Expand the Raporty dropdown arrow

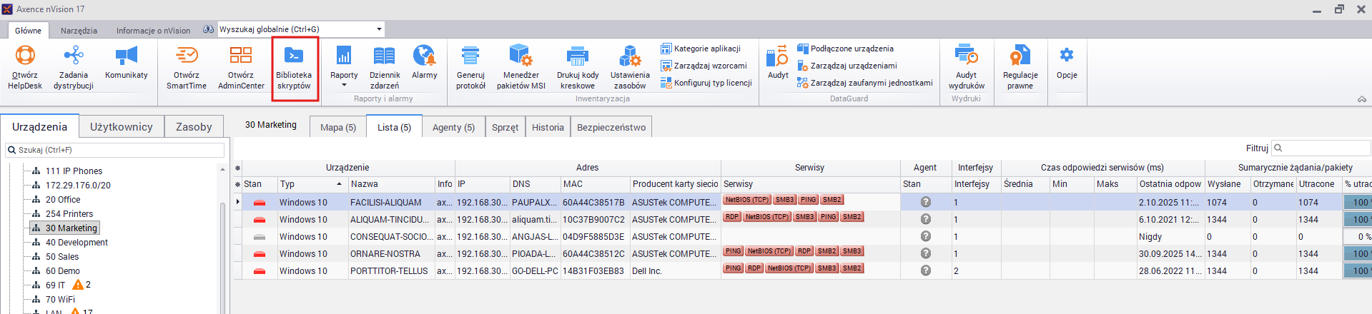pyautogui.click(x=344, y=85)
